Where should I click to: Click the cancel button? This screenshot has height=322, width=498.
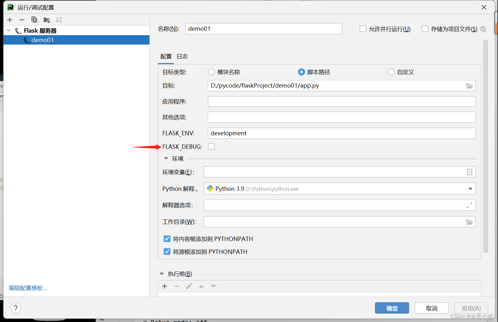click(x=431, y=308)
